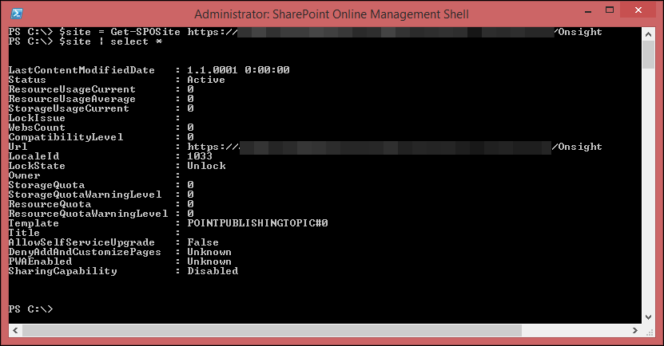The width and height of the screenshot is (664, 346).
Task: Click the horizontal scrollbar right arrow
Action: click(634, 330)
